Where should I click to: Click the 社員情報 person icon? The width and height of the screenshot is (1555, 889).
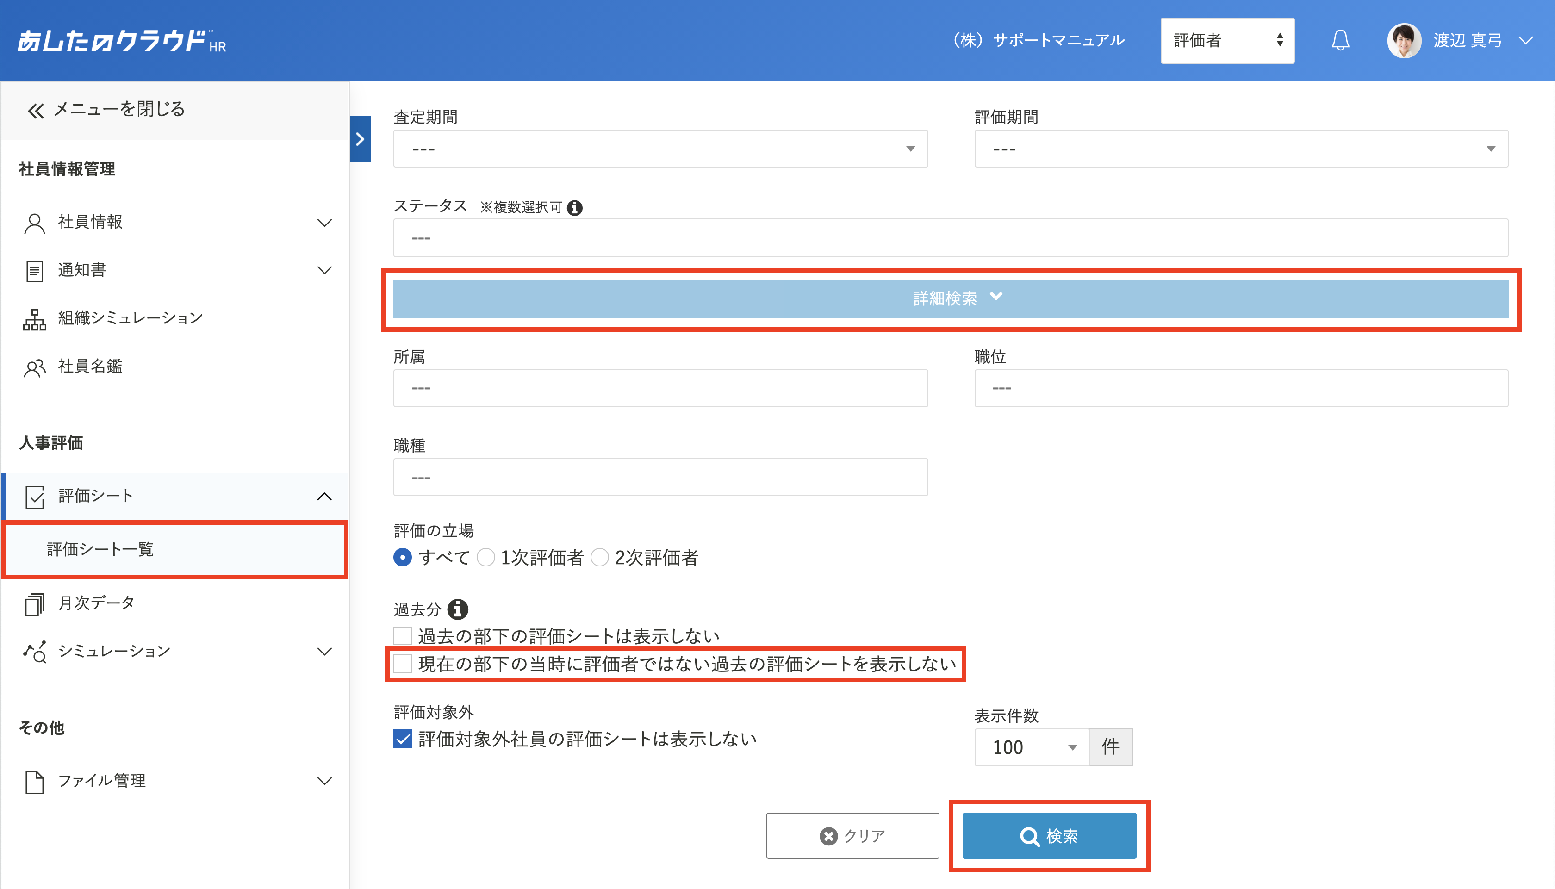(34, 223)
